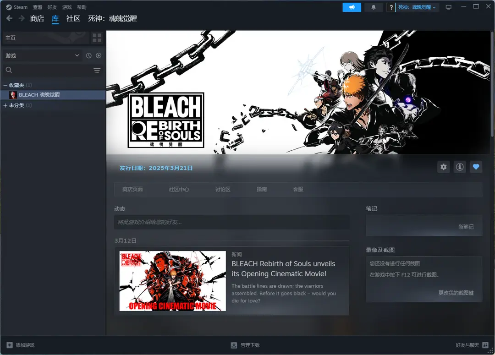Image resolution: width=495 pixels, height=355 pixels.
Task: Open the 帮助 menu
Action: pyautogui.click(x=82, y=7)
